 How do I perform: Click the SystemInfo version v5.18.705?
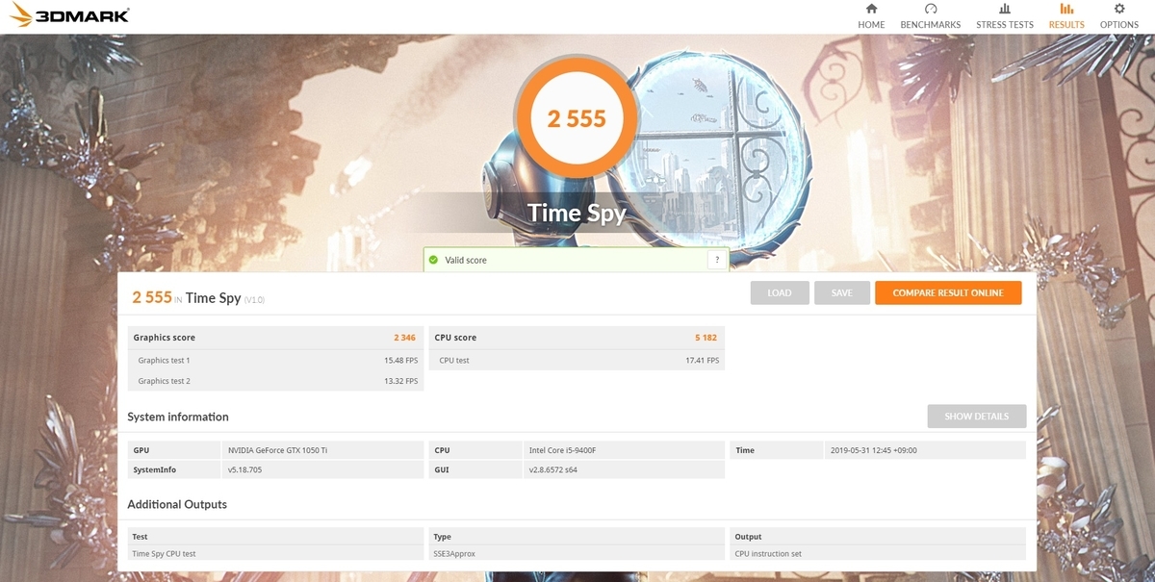click(x=244, y=470)
